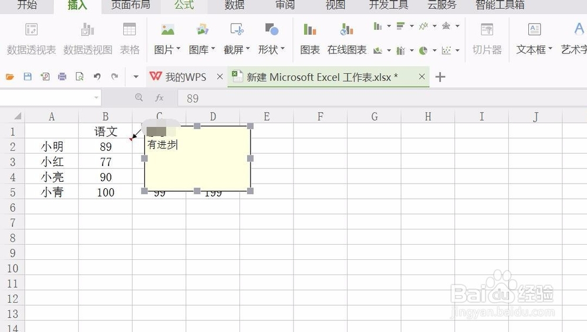Viewport: 587px width, 332px height.
Task: Insert a radar chart
Action: [446, 26]
